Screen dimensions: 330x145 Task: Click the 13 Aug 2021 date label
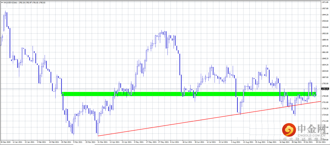point(248,142)
